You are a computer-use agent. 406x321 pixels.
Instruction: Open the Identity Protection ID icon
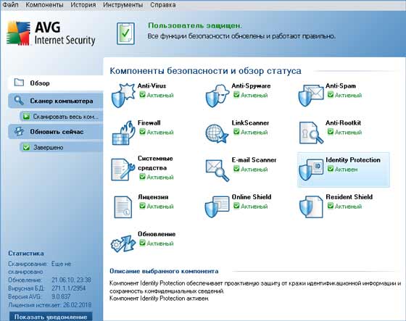tap(311, 170)
